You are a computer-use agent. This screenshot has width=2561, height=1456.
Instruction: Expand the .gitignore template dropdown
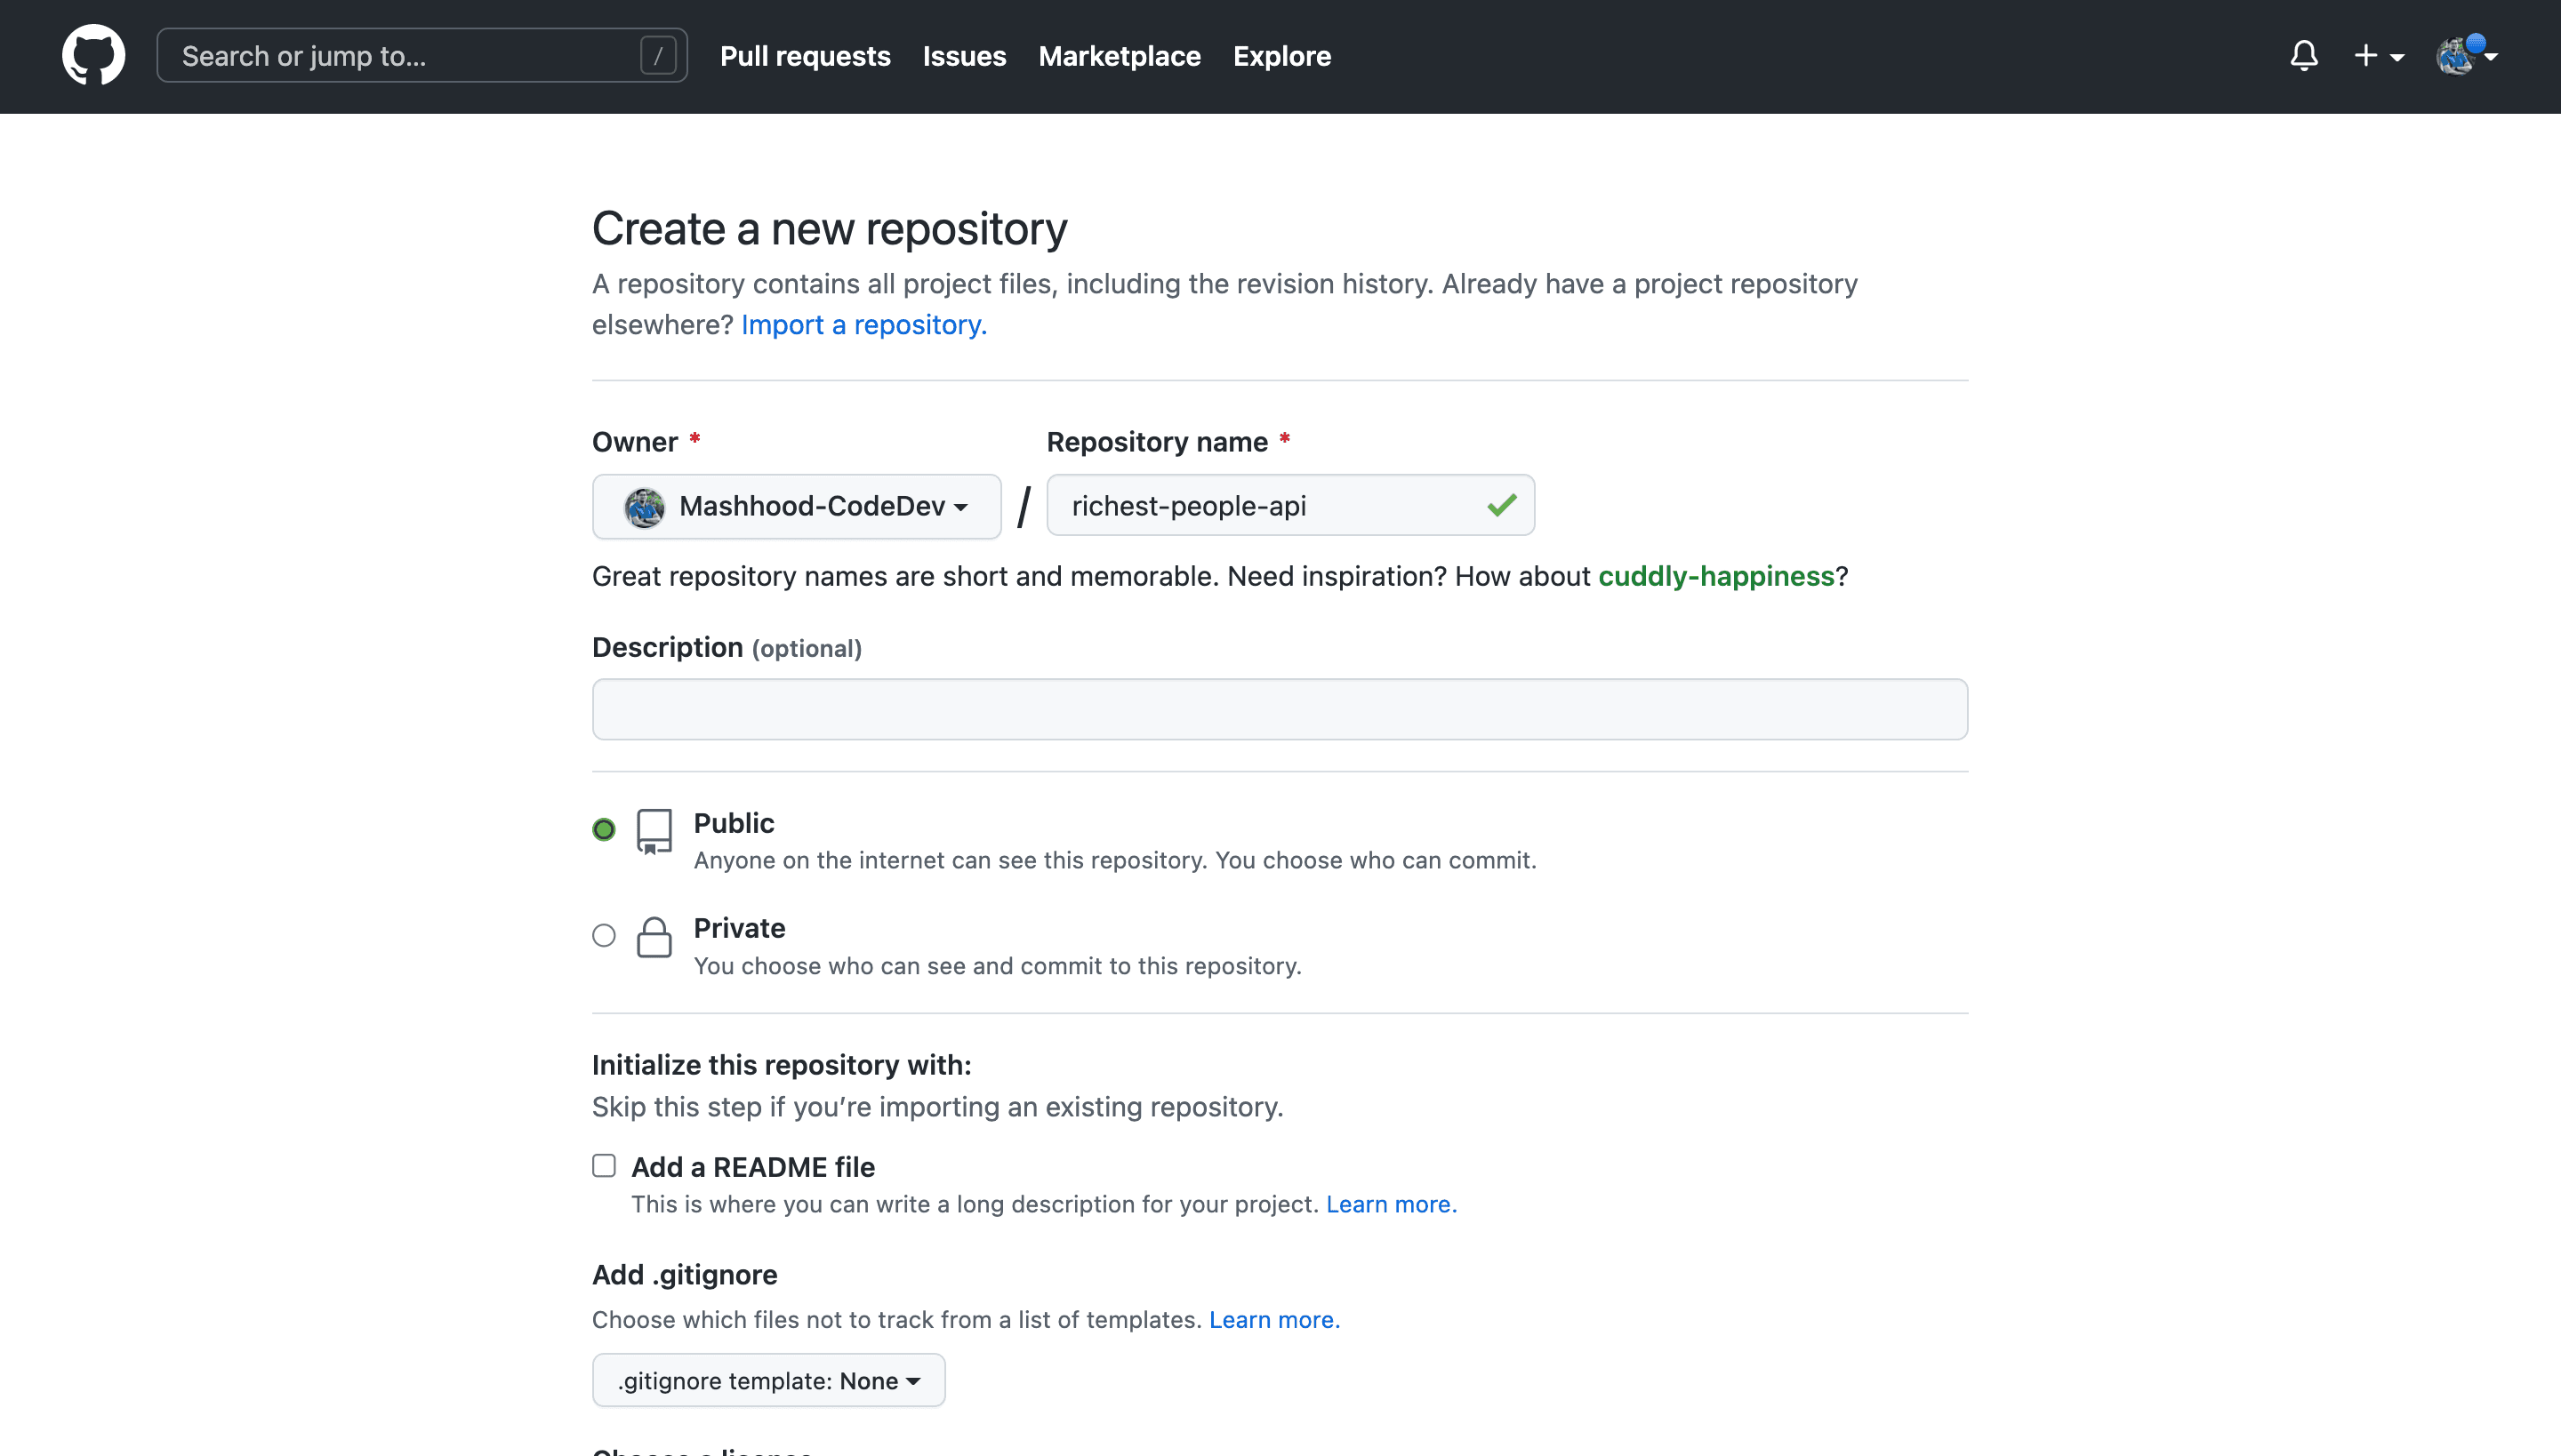[768, 1380]
